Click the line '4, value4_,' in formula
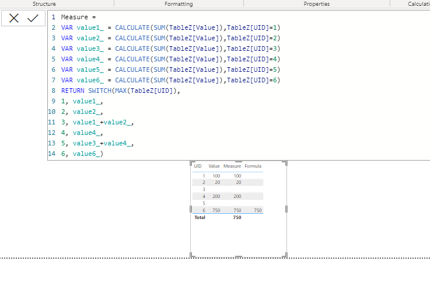The height and width of the screenshot is (285, 430). [x=82, y=133]
